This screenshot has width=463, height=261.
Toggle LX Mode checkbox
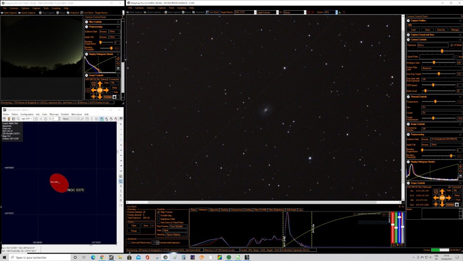(x=451, y=45)
